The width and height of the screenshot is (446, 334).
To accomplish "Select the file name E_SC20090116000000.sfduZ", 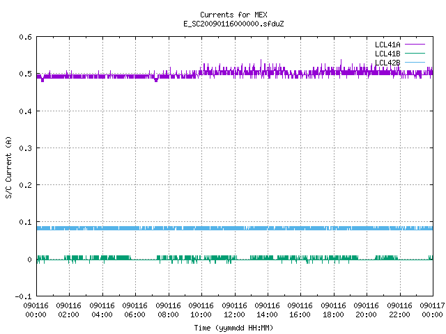I will 233,24.
